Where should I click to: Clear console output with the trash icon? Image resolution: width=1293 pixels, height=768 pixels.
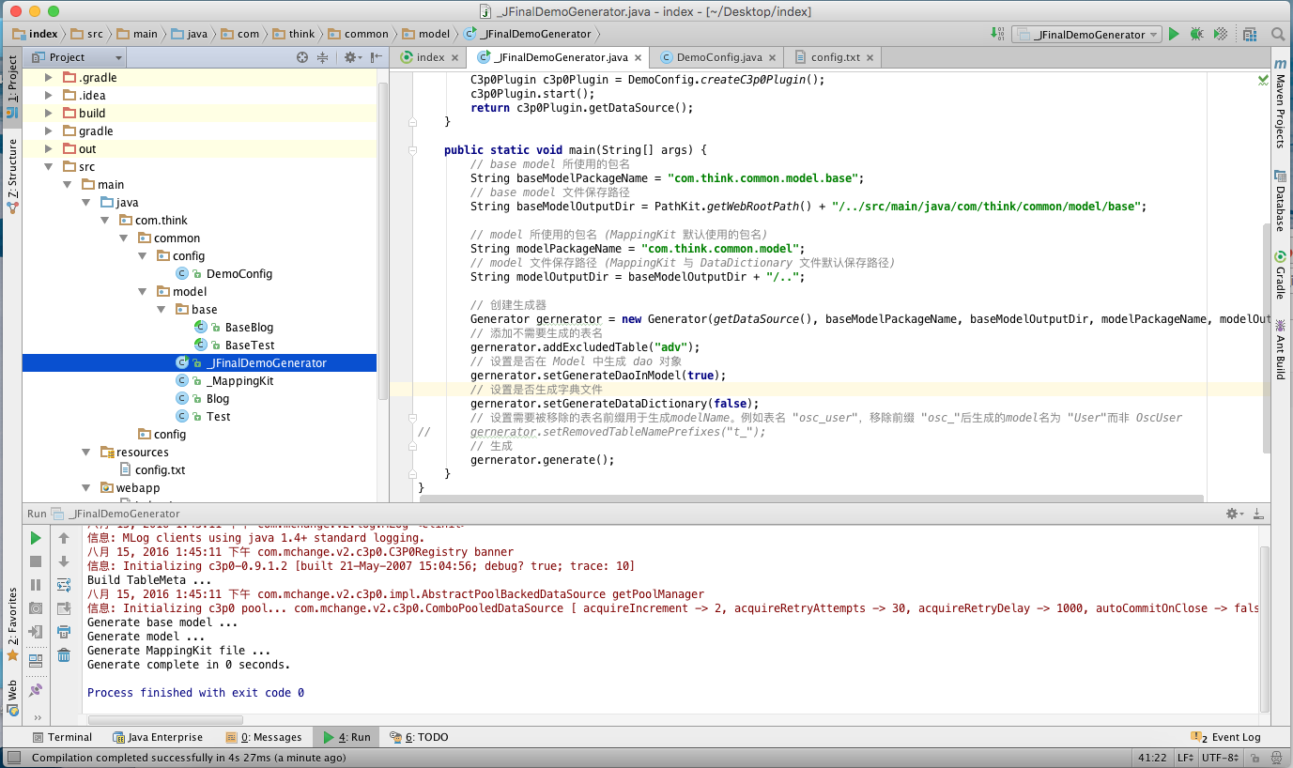click(64, 655)
